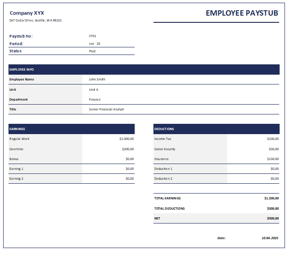
Task: Select the Bonus amount cell
Action: (129, 159)
